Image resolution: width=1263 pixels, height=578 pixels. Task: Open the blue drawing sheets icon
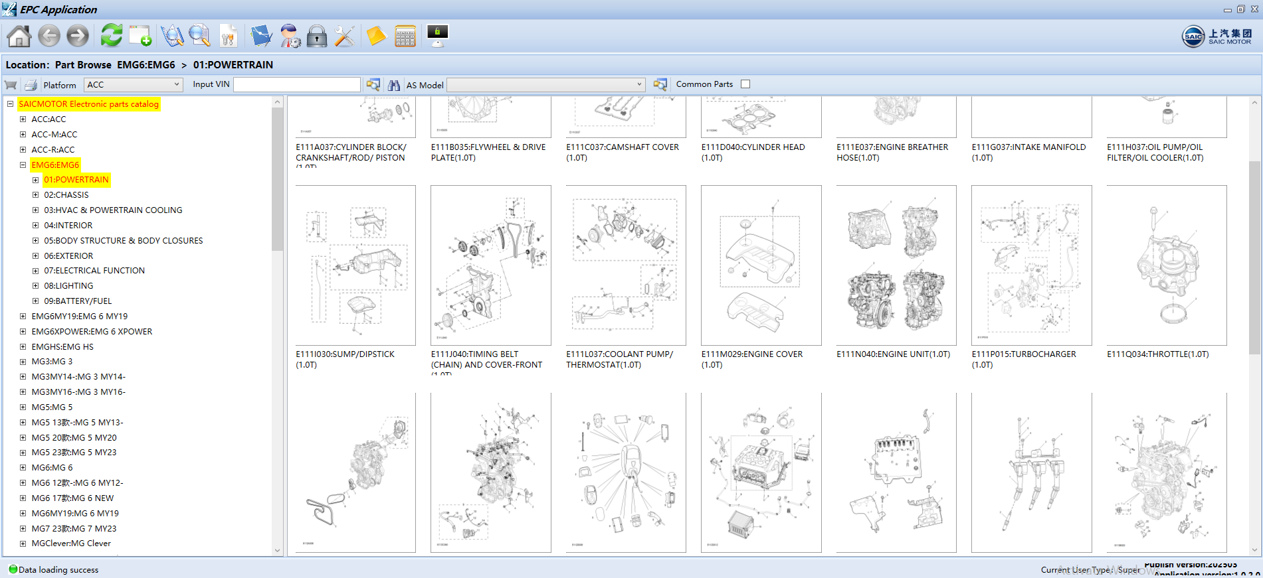click(261, 36)
